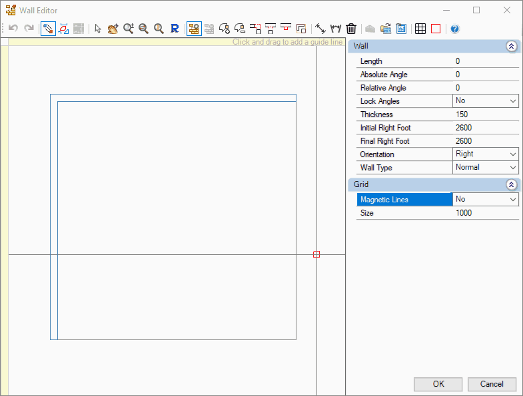Click the overlapping rectangles icon
This screenshot has height=396, width=523.
(301, 29)
